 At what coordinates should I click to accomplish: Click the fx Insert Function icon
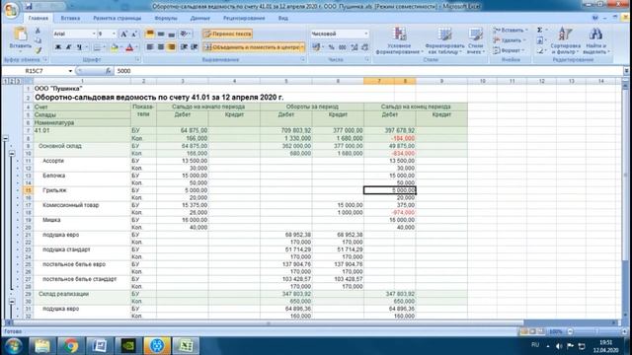click(108, 71)
